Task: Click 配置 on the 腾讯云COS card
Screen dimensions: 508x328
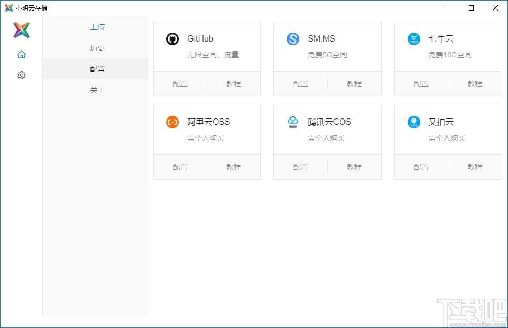Action: 300,167
